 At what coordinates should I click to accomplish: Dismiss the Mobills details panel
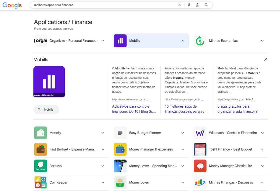(x=266, y=59)
